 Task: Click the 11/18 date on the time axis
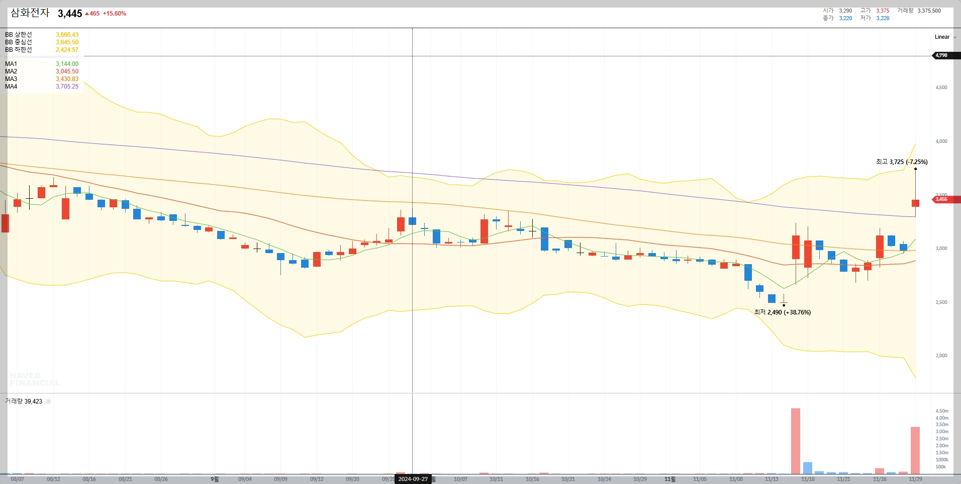click(x=808, y=479)
